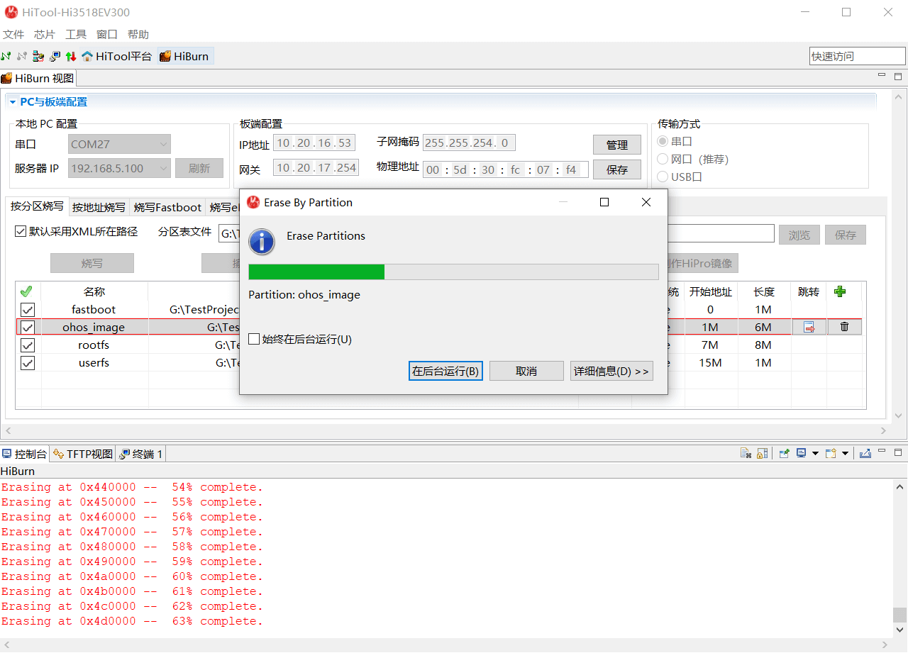Toggle 默认采用XML所在路径 checkbox
908x653 pixels.
(x=21, y=231)
